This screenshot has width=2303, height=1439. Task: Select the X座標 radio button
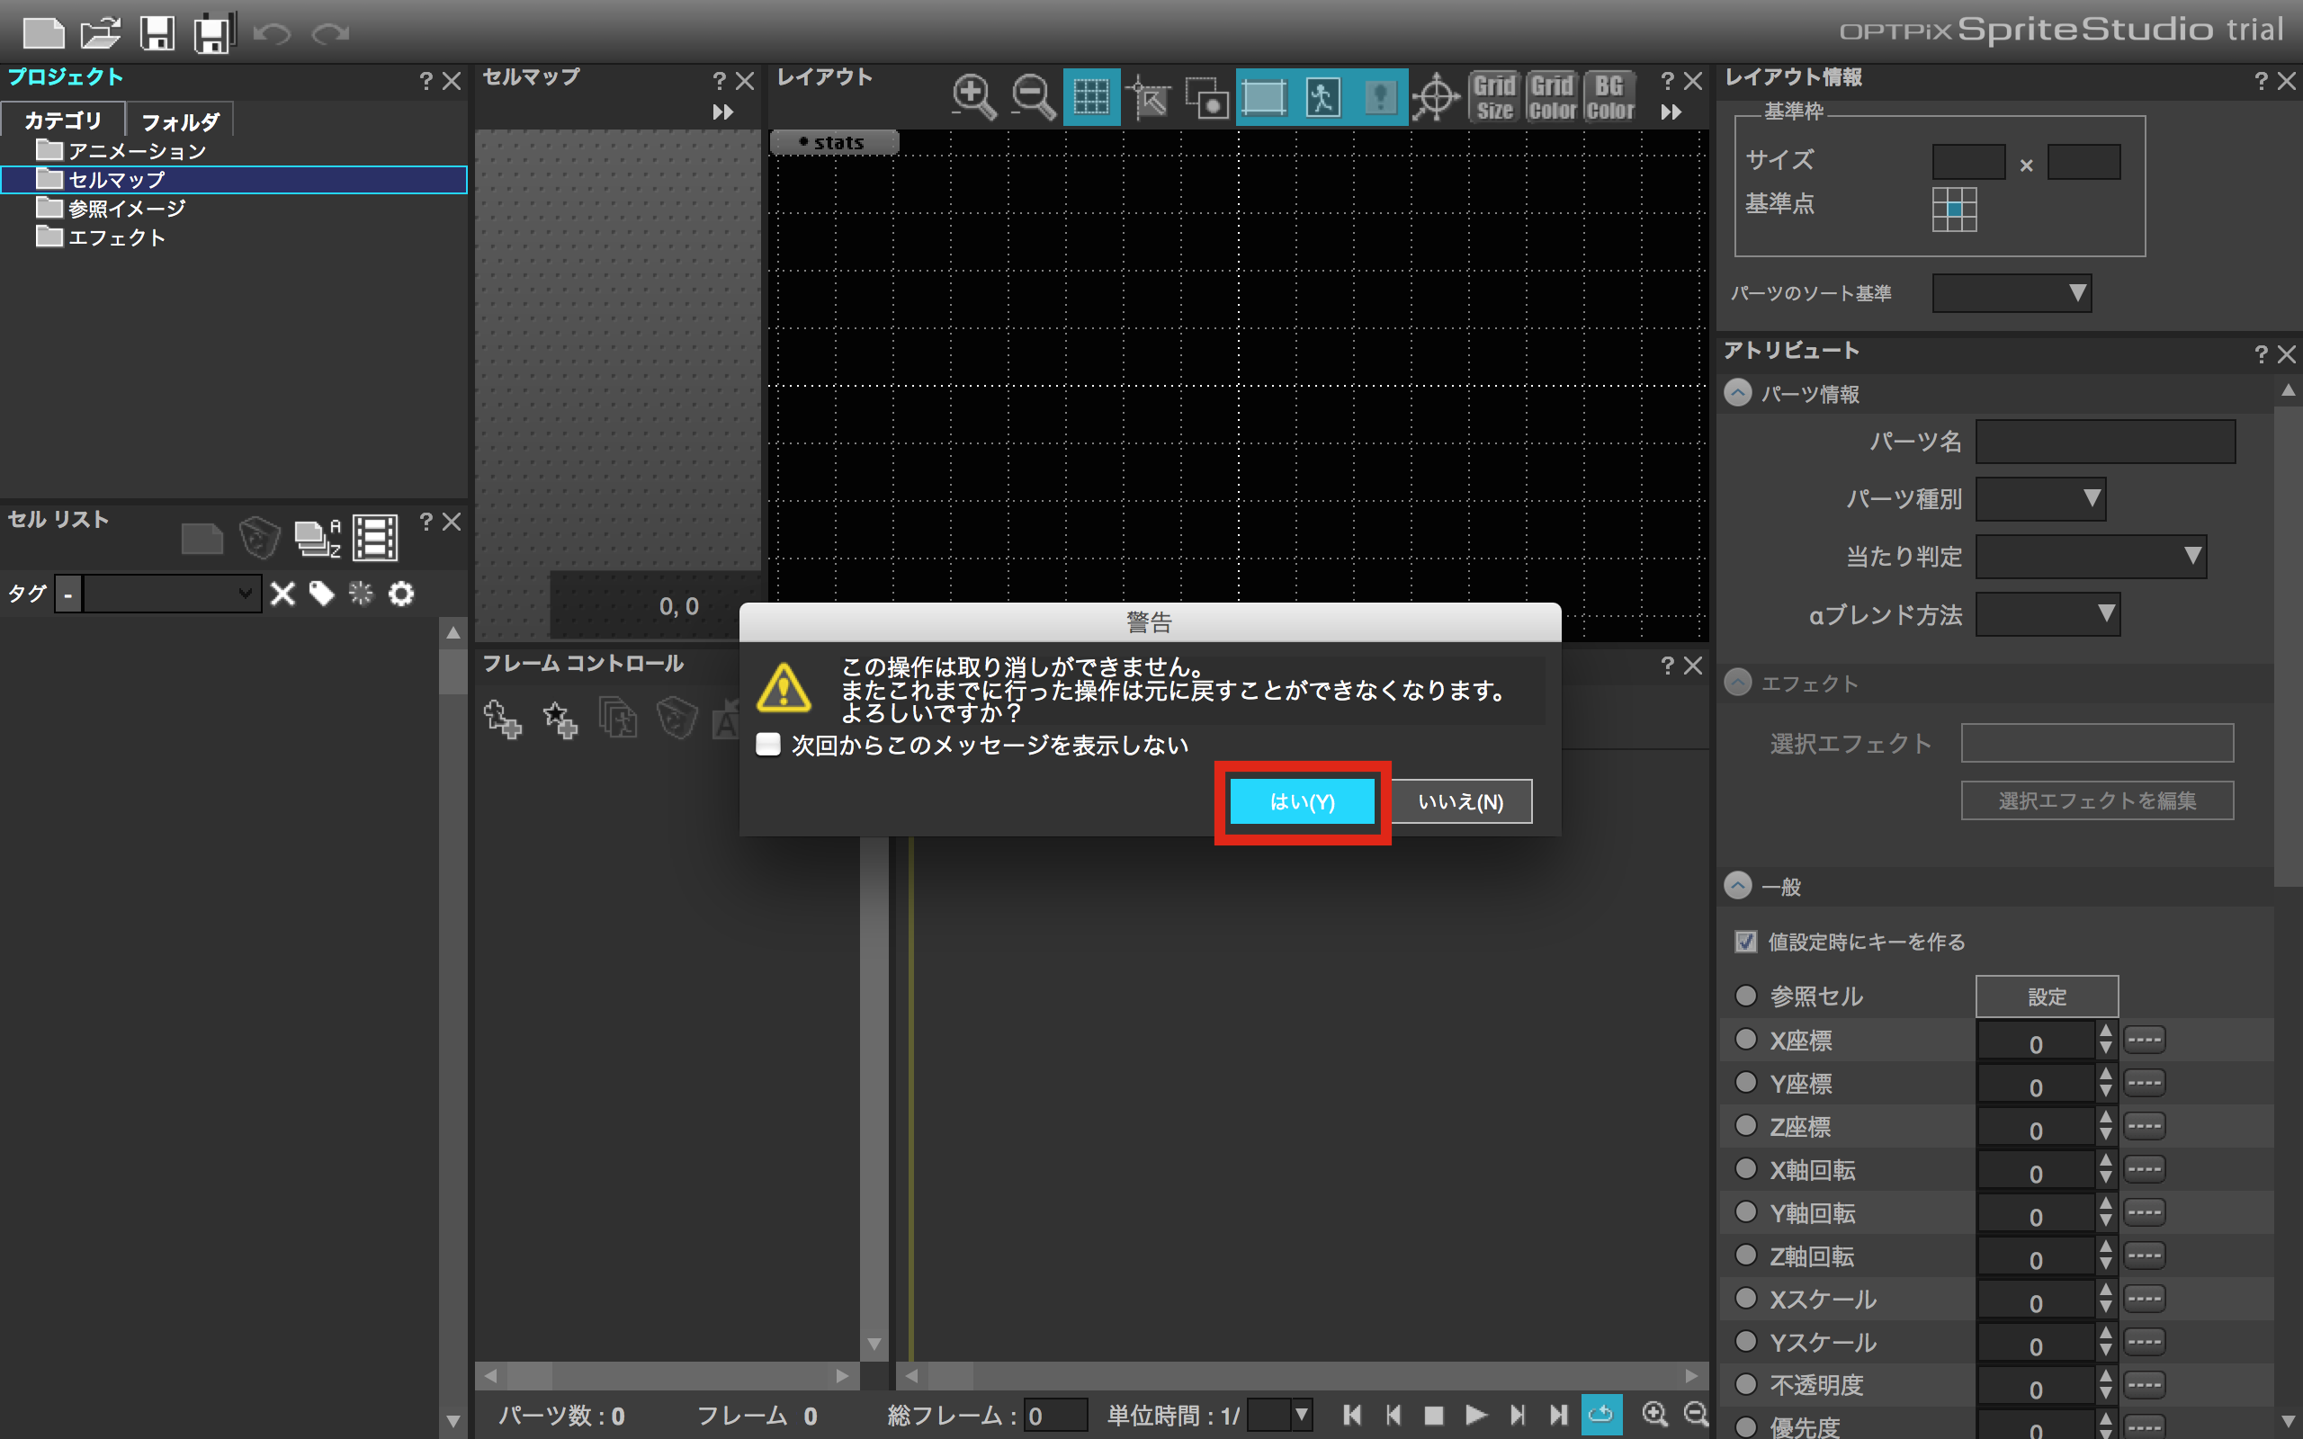1745,1040
